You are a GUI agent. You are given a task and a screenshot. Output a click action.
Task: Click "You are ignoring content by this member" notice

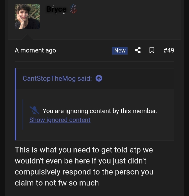(x=100, y=111)
